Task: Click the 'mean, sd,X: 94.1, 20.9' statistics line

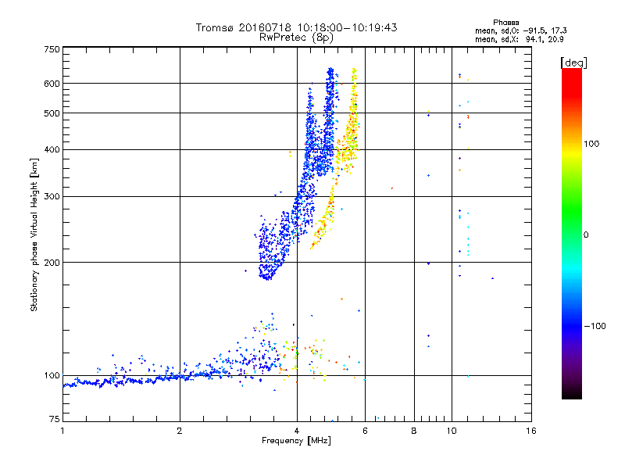Action: pyautogui.click(x=520, y=39)
